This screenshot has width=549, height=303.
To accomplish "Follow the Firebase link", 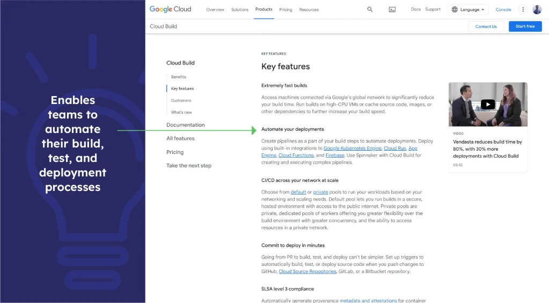I will click(335, 155).
